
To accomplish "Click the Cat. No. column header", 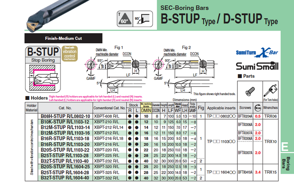I will click(x=65, y=108).
